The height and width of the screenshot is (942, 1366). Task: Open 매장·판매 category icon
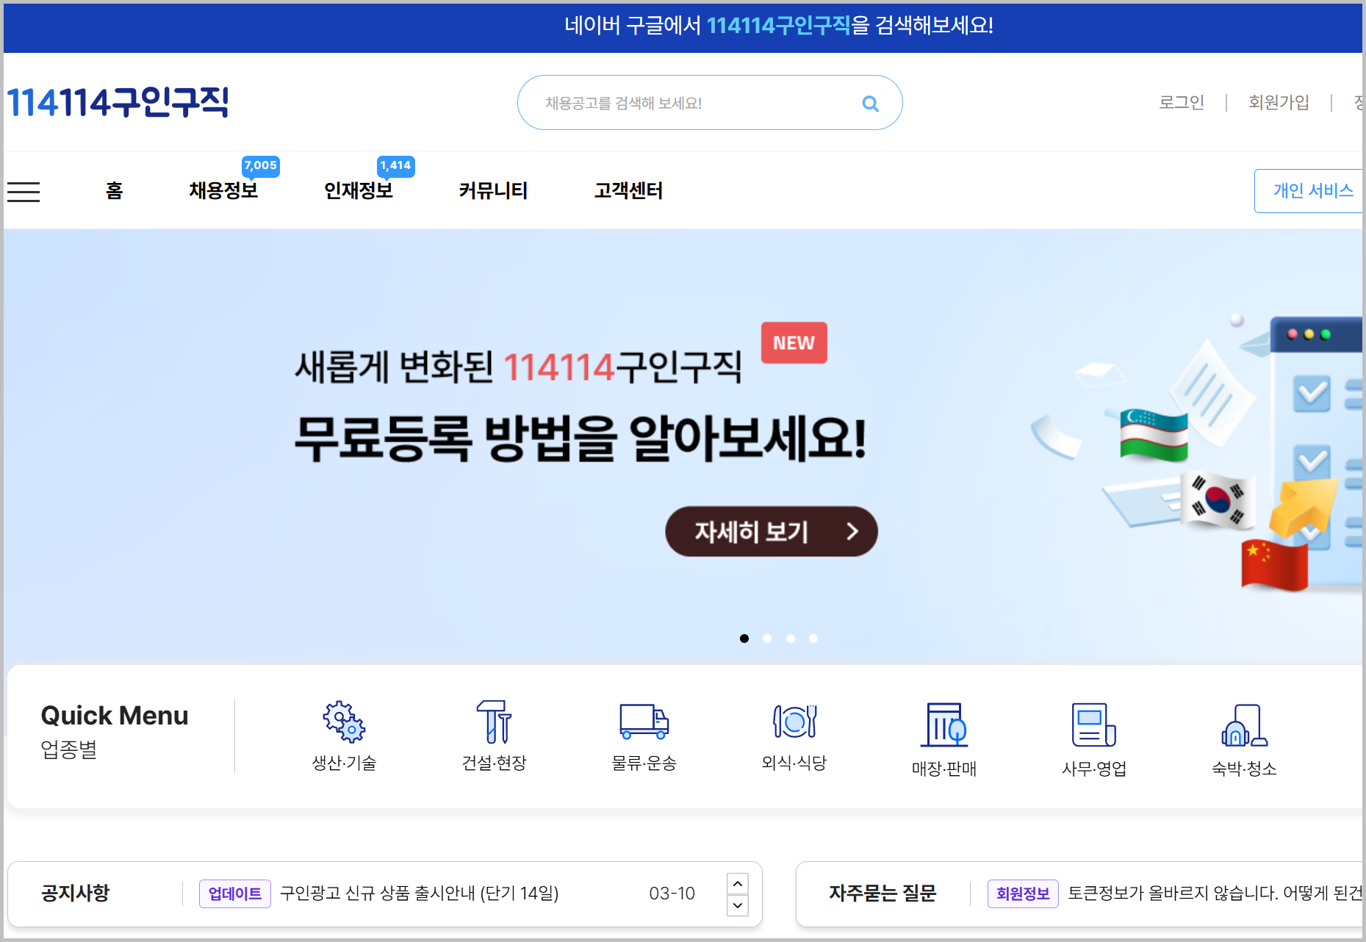point(944,725)
